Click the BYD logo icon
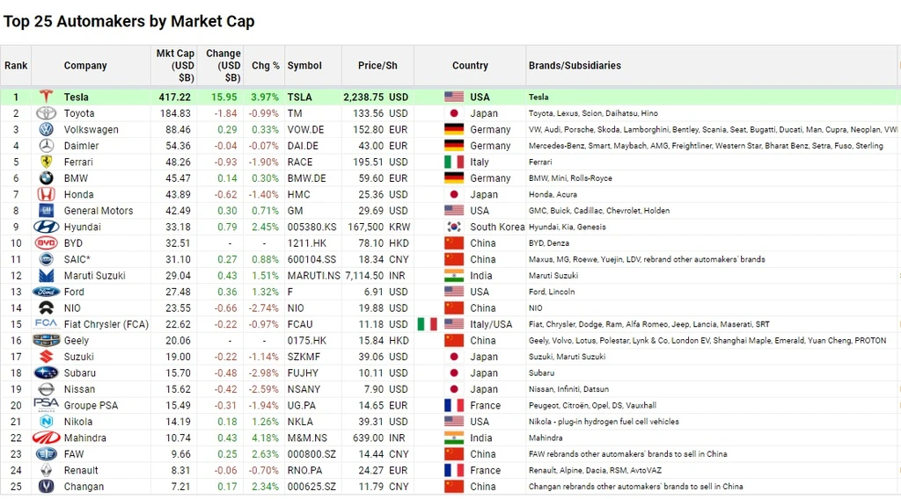 46,243
